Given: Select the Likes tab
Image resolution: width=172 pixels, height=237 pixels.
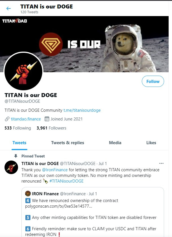Looking at the screenshot, I should (x=151, y=143).
